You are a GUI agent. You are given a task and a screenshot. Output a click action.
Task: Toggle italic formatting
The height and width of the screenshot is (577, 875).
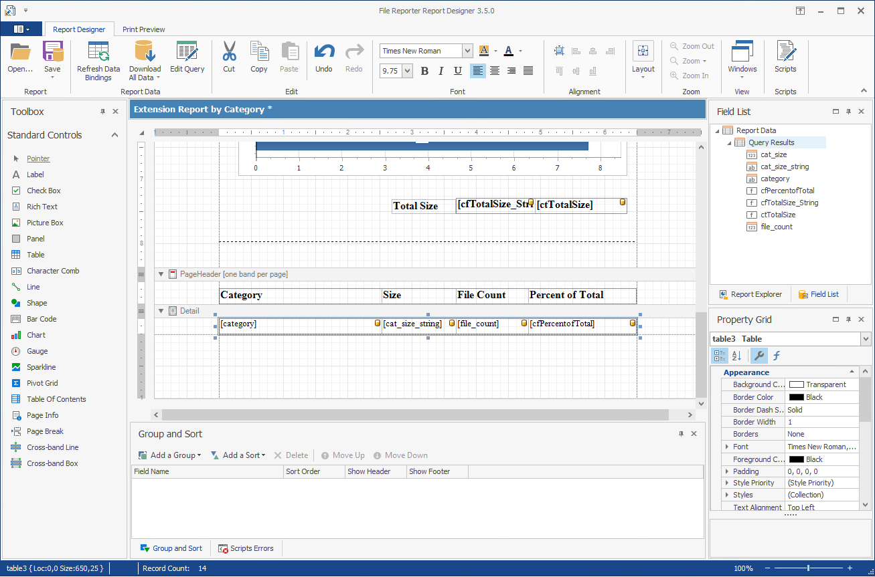point(441,70)
